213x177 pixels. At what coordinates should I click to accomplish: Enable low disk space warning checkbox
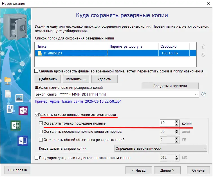(x=36, y=158)
